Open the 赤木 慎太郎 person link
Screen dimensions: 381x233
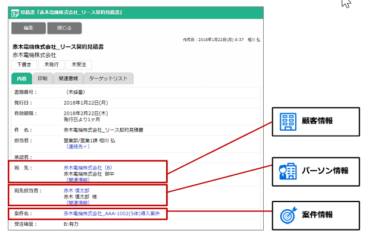tap(77, 191)
